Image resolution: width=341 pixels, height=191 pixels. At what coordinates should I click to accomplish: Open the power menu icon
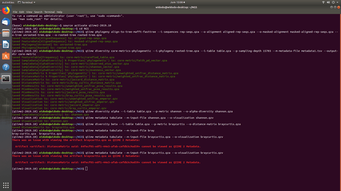(x=333, y=2)
